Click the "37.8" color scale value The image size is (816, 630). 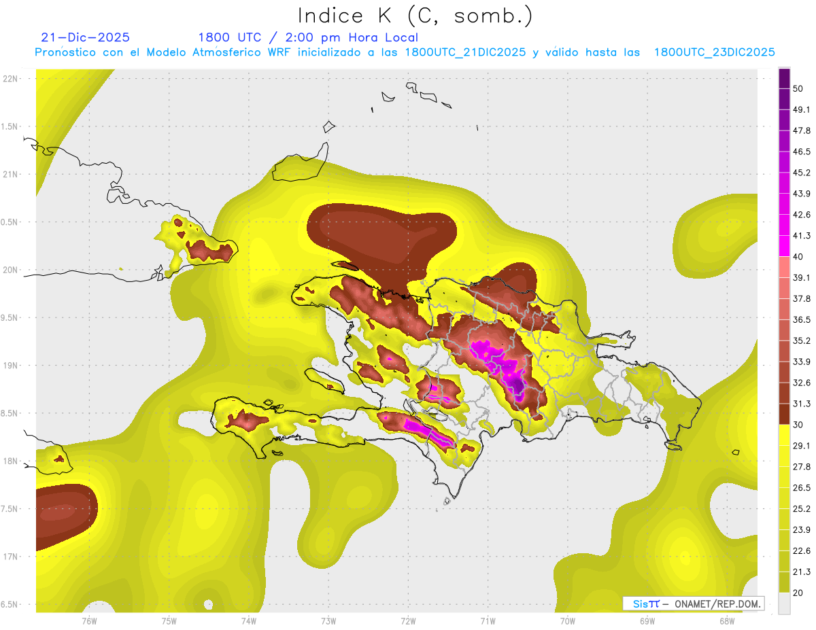(801, 298)
